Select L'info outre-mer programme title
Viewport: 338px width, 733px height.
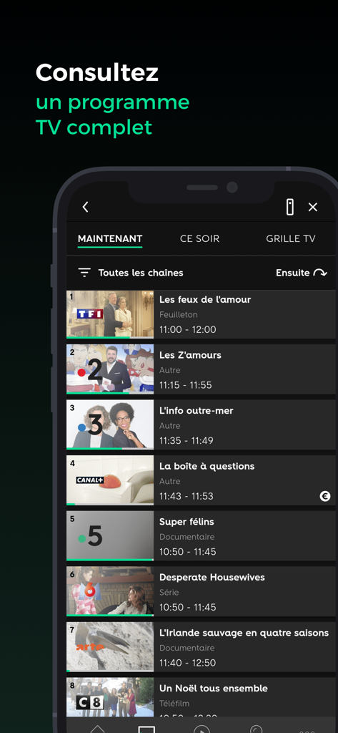point(196,411)
